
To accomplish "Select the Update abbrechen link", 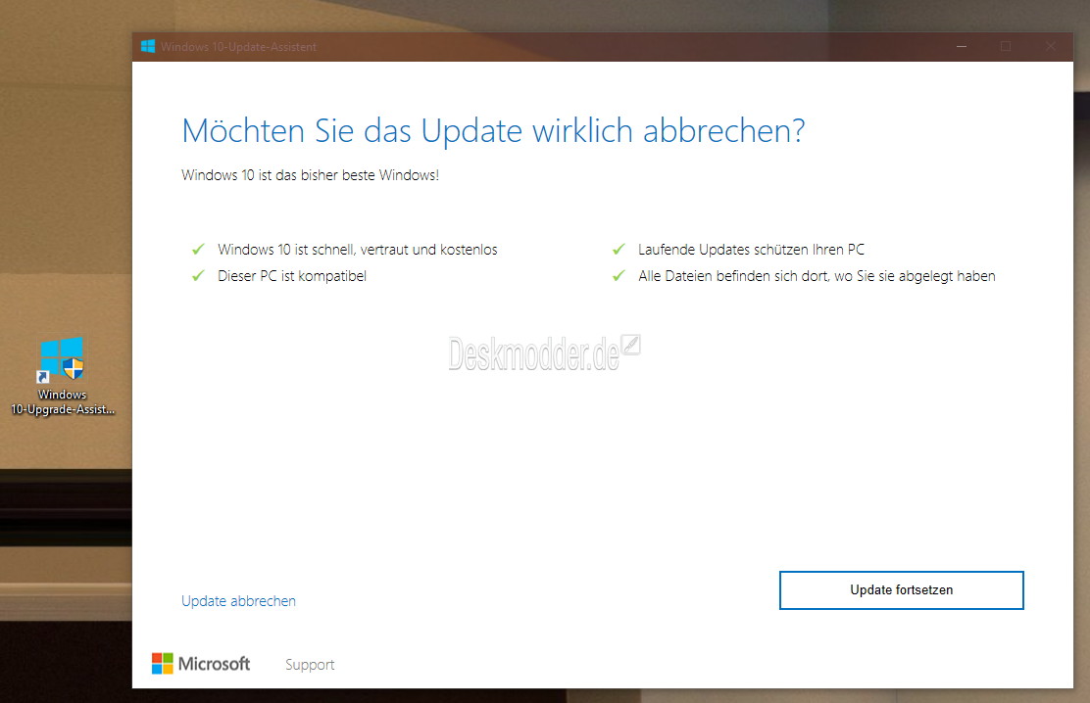I will 238,601.
